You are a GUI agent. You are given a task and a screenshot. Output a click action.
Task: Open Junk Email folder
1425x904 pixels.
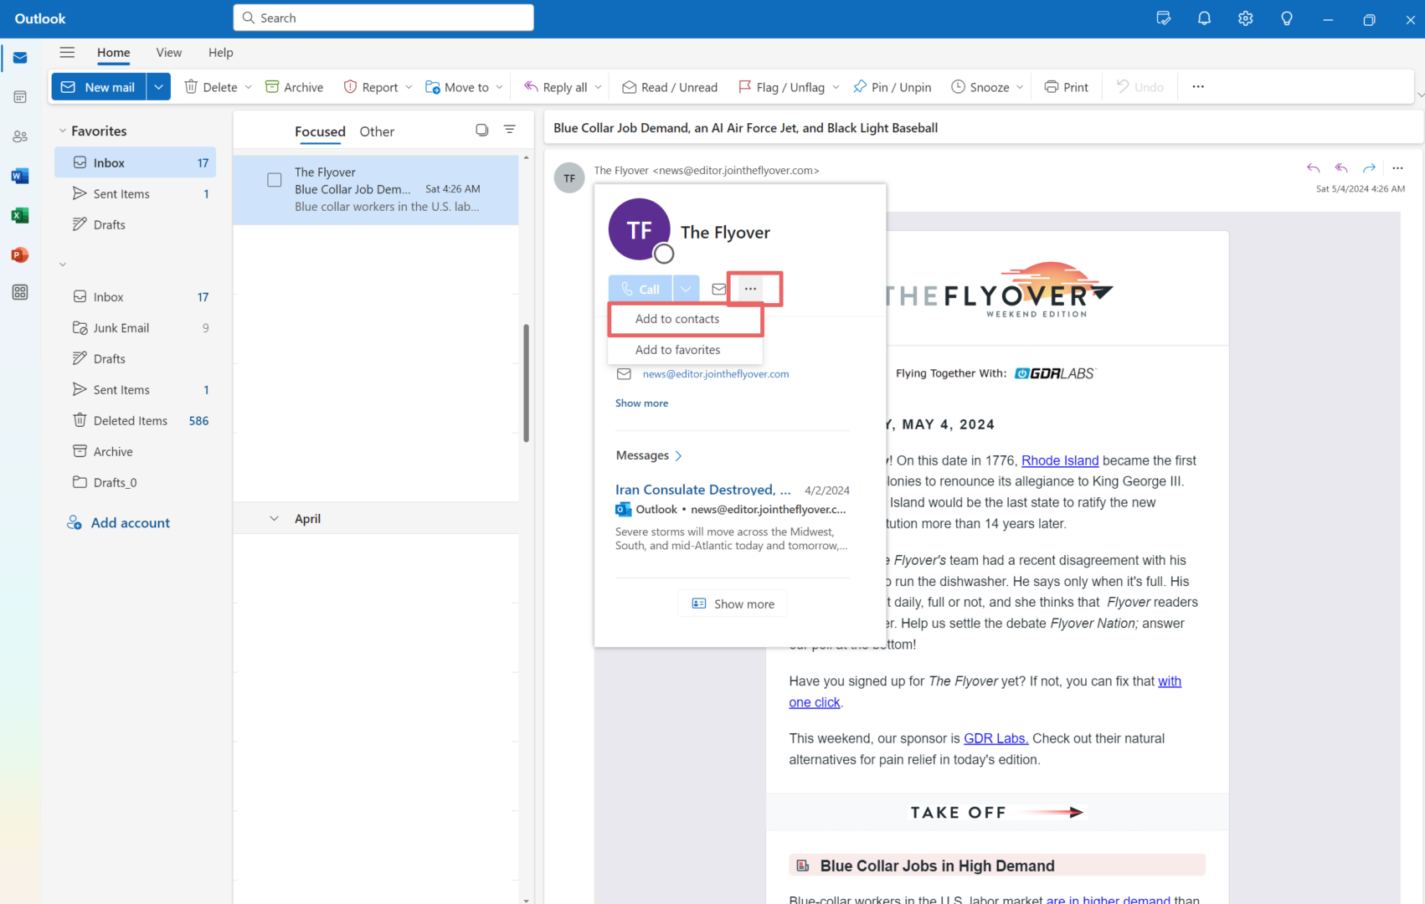point(136,328)
